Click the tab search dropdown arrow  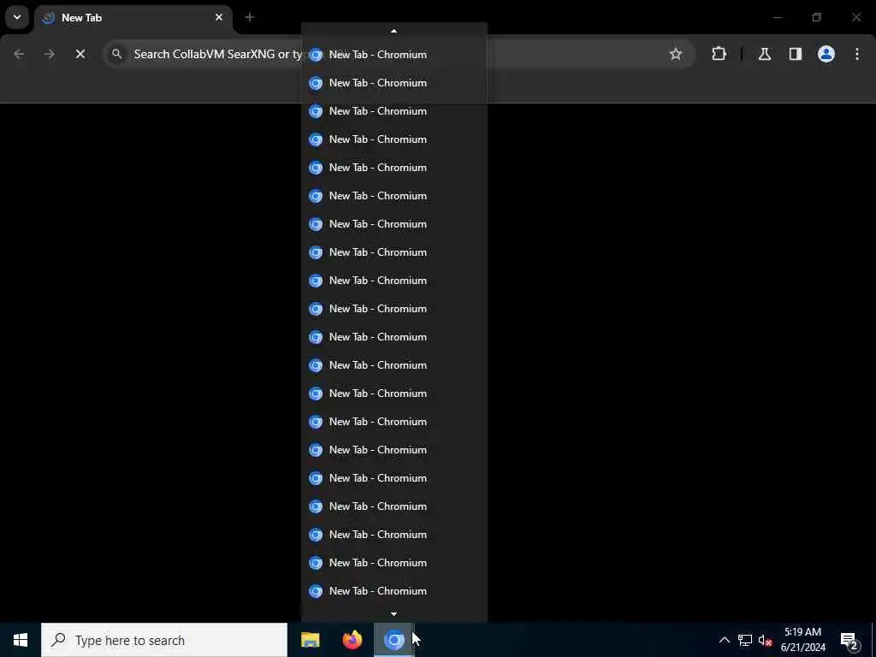click(x=17, y=17)
